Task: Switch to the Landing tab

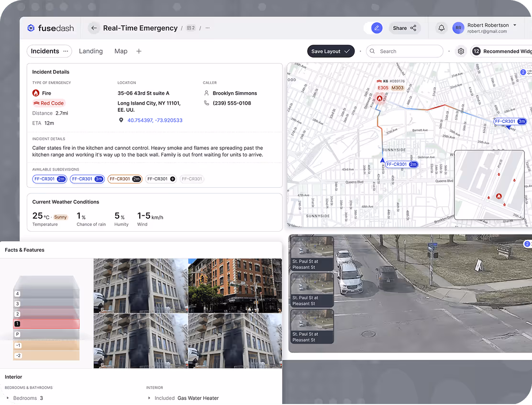Action: pos(91,51)
